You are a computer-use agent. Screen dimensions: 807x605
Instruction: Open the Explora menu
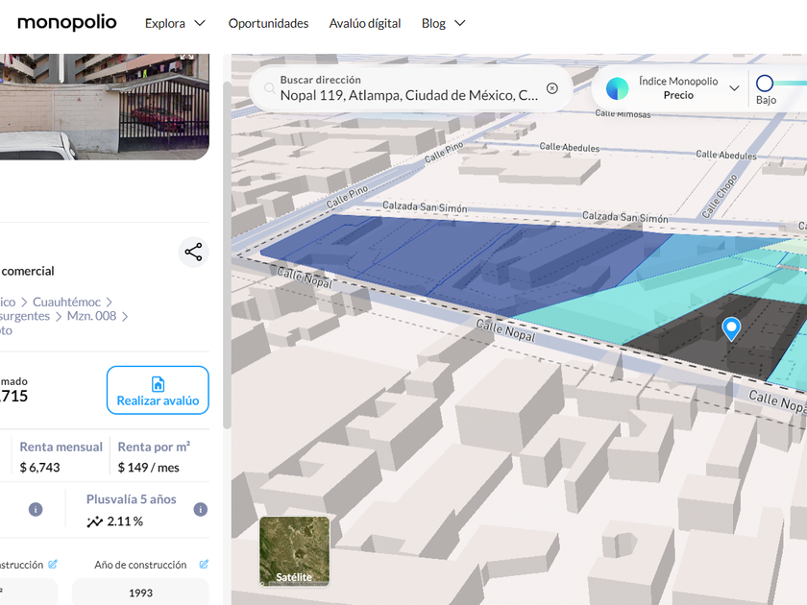pos(175,24)
